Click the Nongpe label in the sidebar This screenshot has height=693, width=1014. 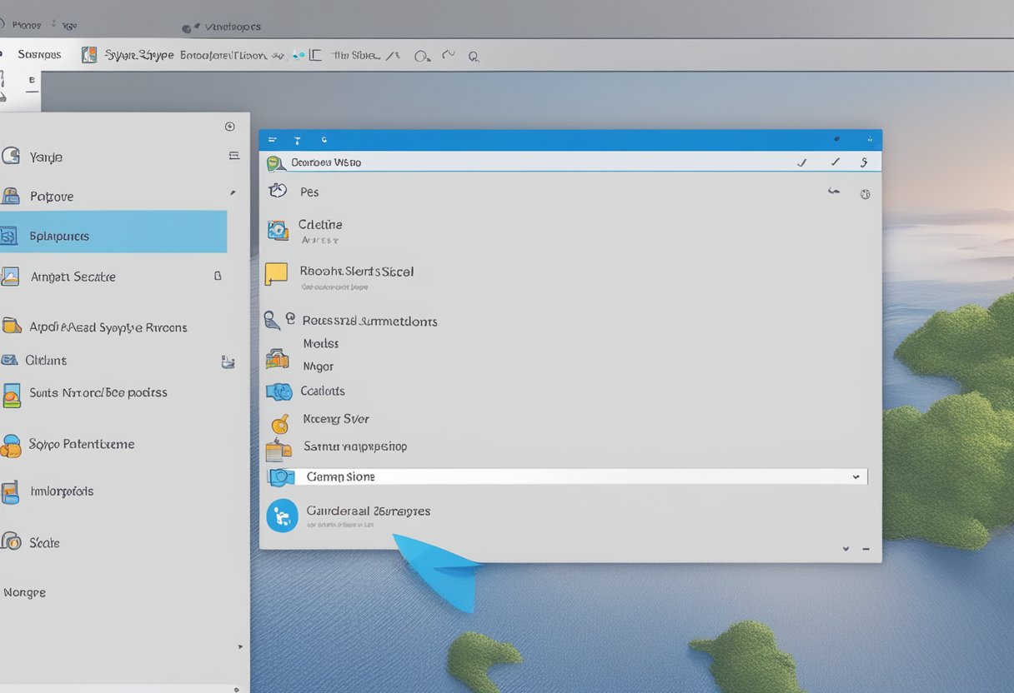25,593
